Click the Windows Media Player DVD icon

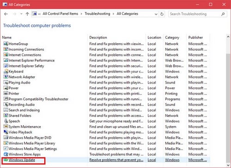6,138
